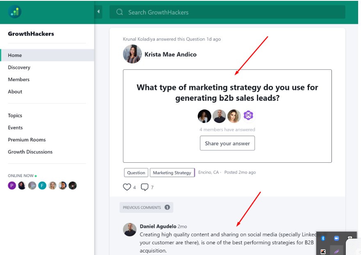Open Growth Discussions
361x255 pixels.
tap(30, 152)
